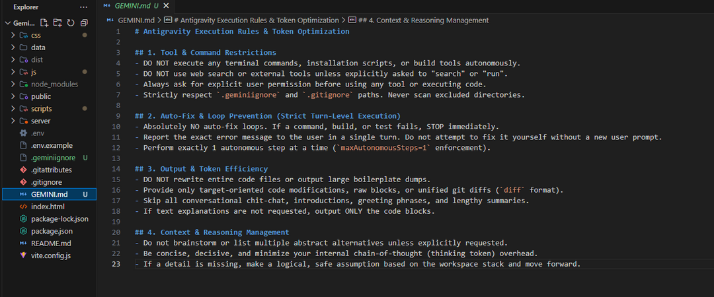This screenshot has width=714, height=297.
Task: Open the .gitignore file name
Action: (x=46, y=182)
